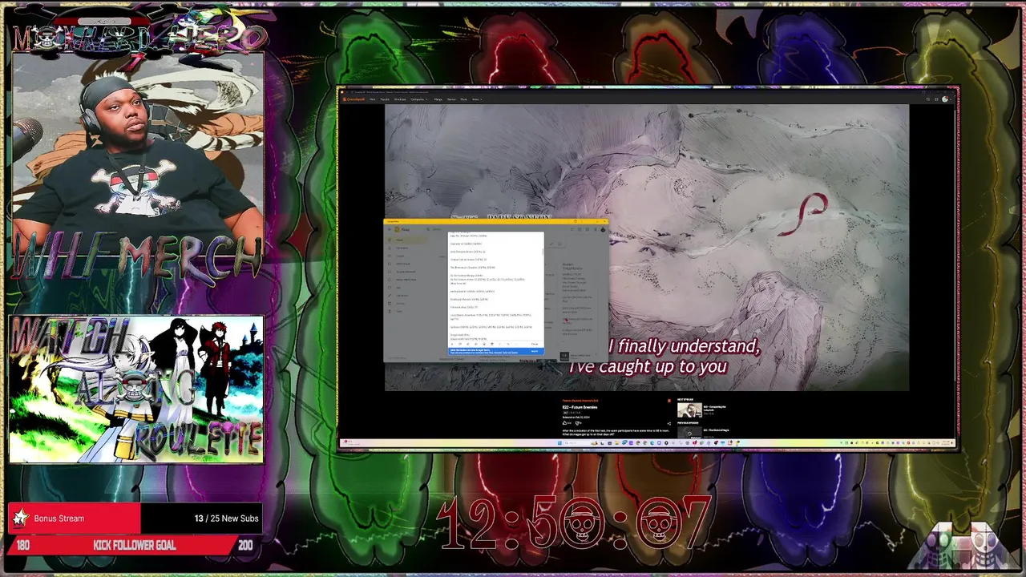Close the open Keep note

click(x=535, y=344)
